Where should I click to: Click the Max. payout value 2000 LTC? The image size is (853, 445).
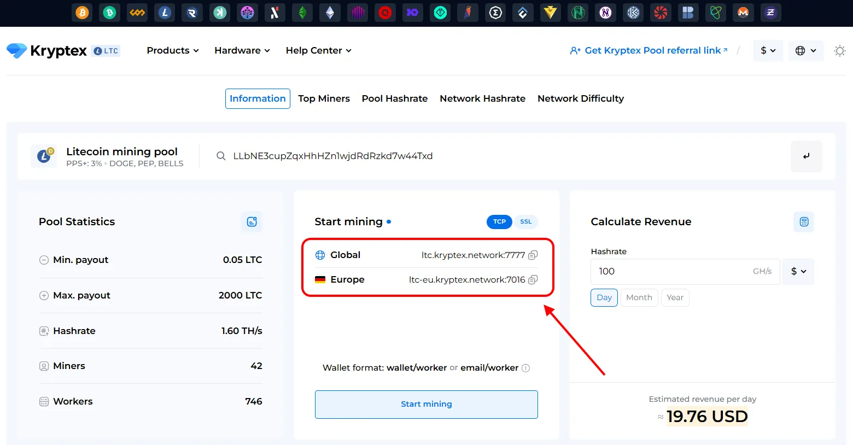click(x=240, y=296)
